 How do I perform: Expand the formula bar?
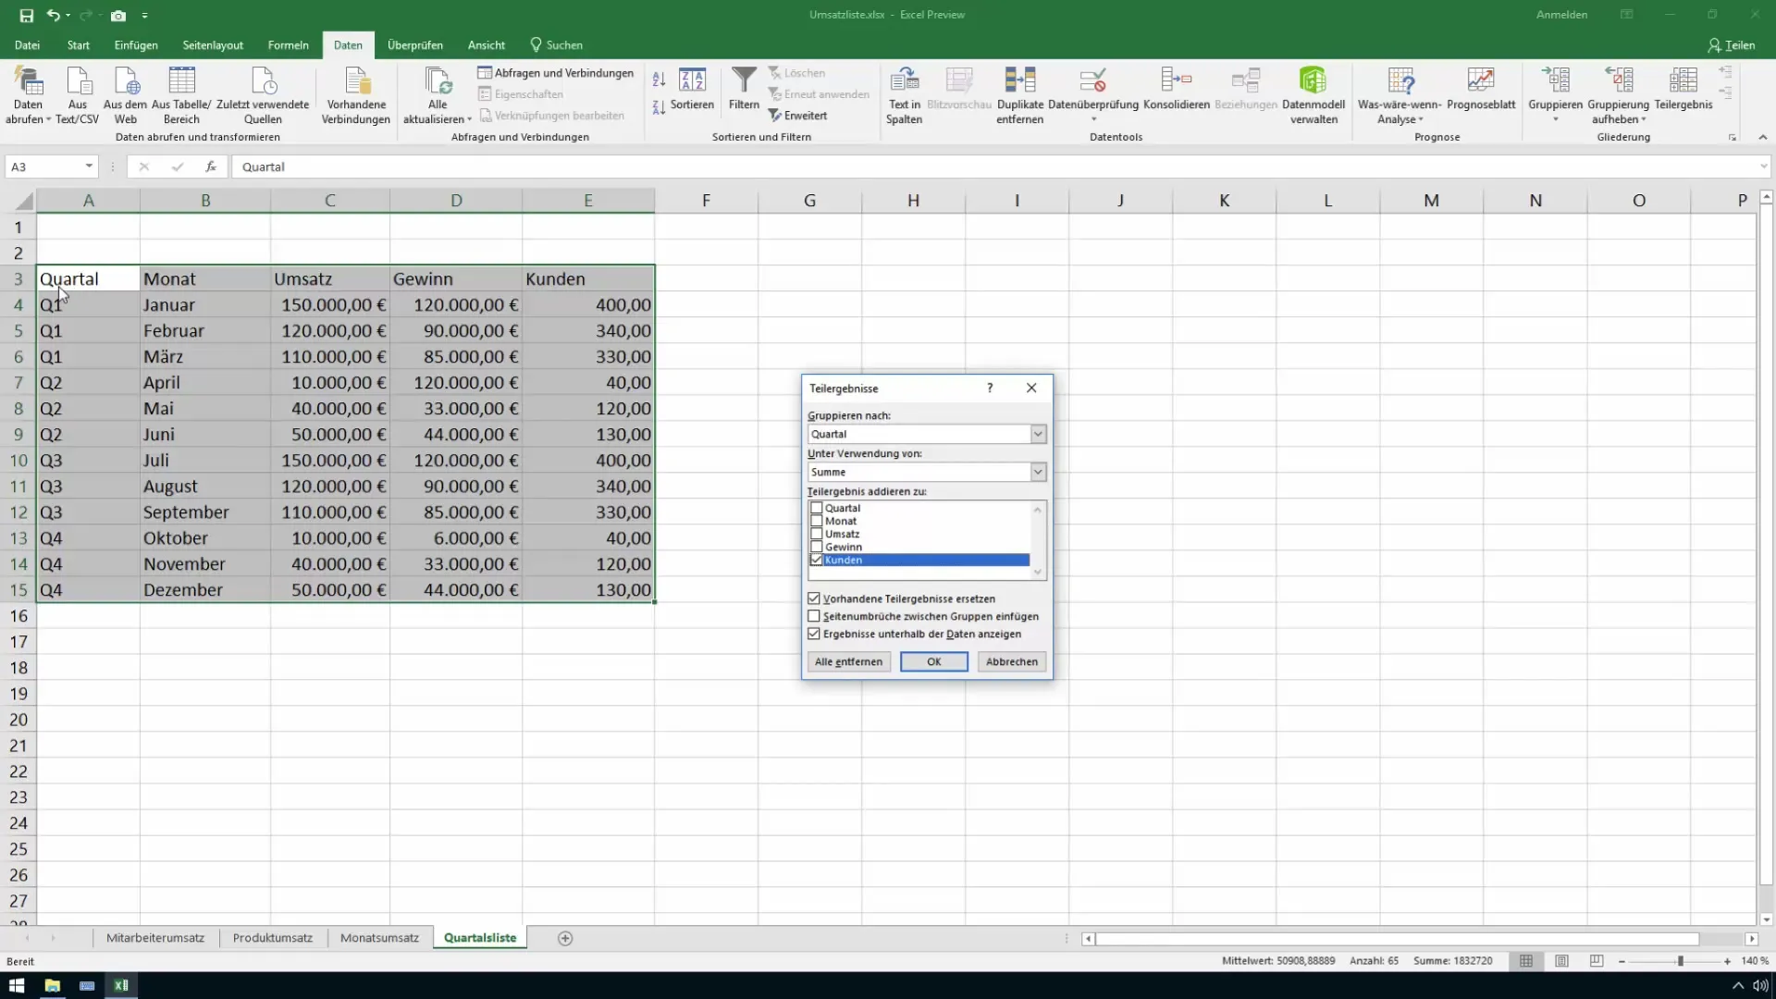tap(1763, 166)
